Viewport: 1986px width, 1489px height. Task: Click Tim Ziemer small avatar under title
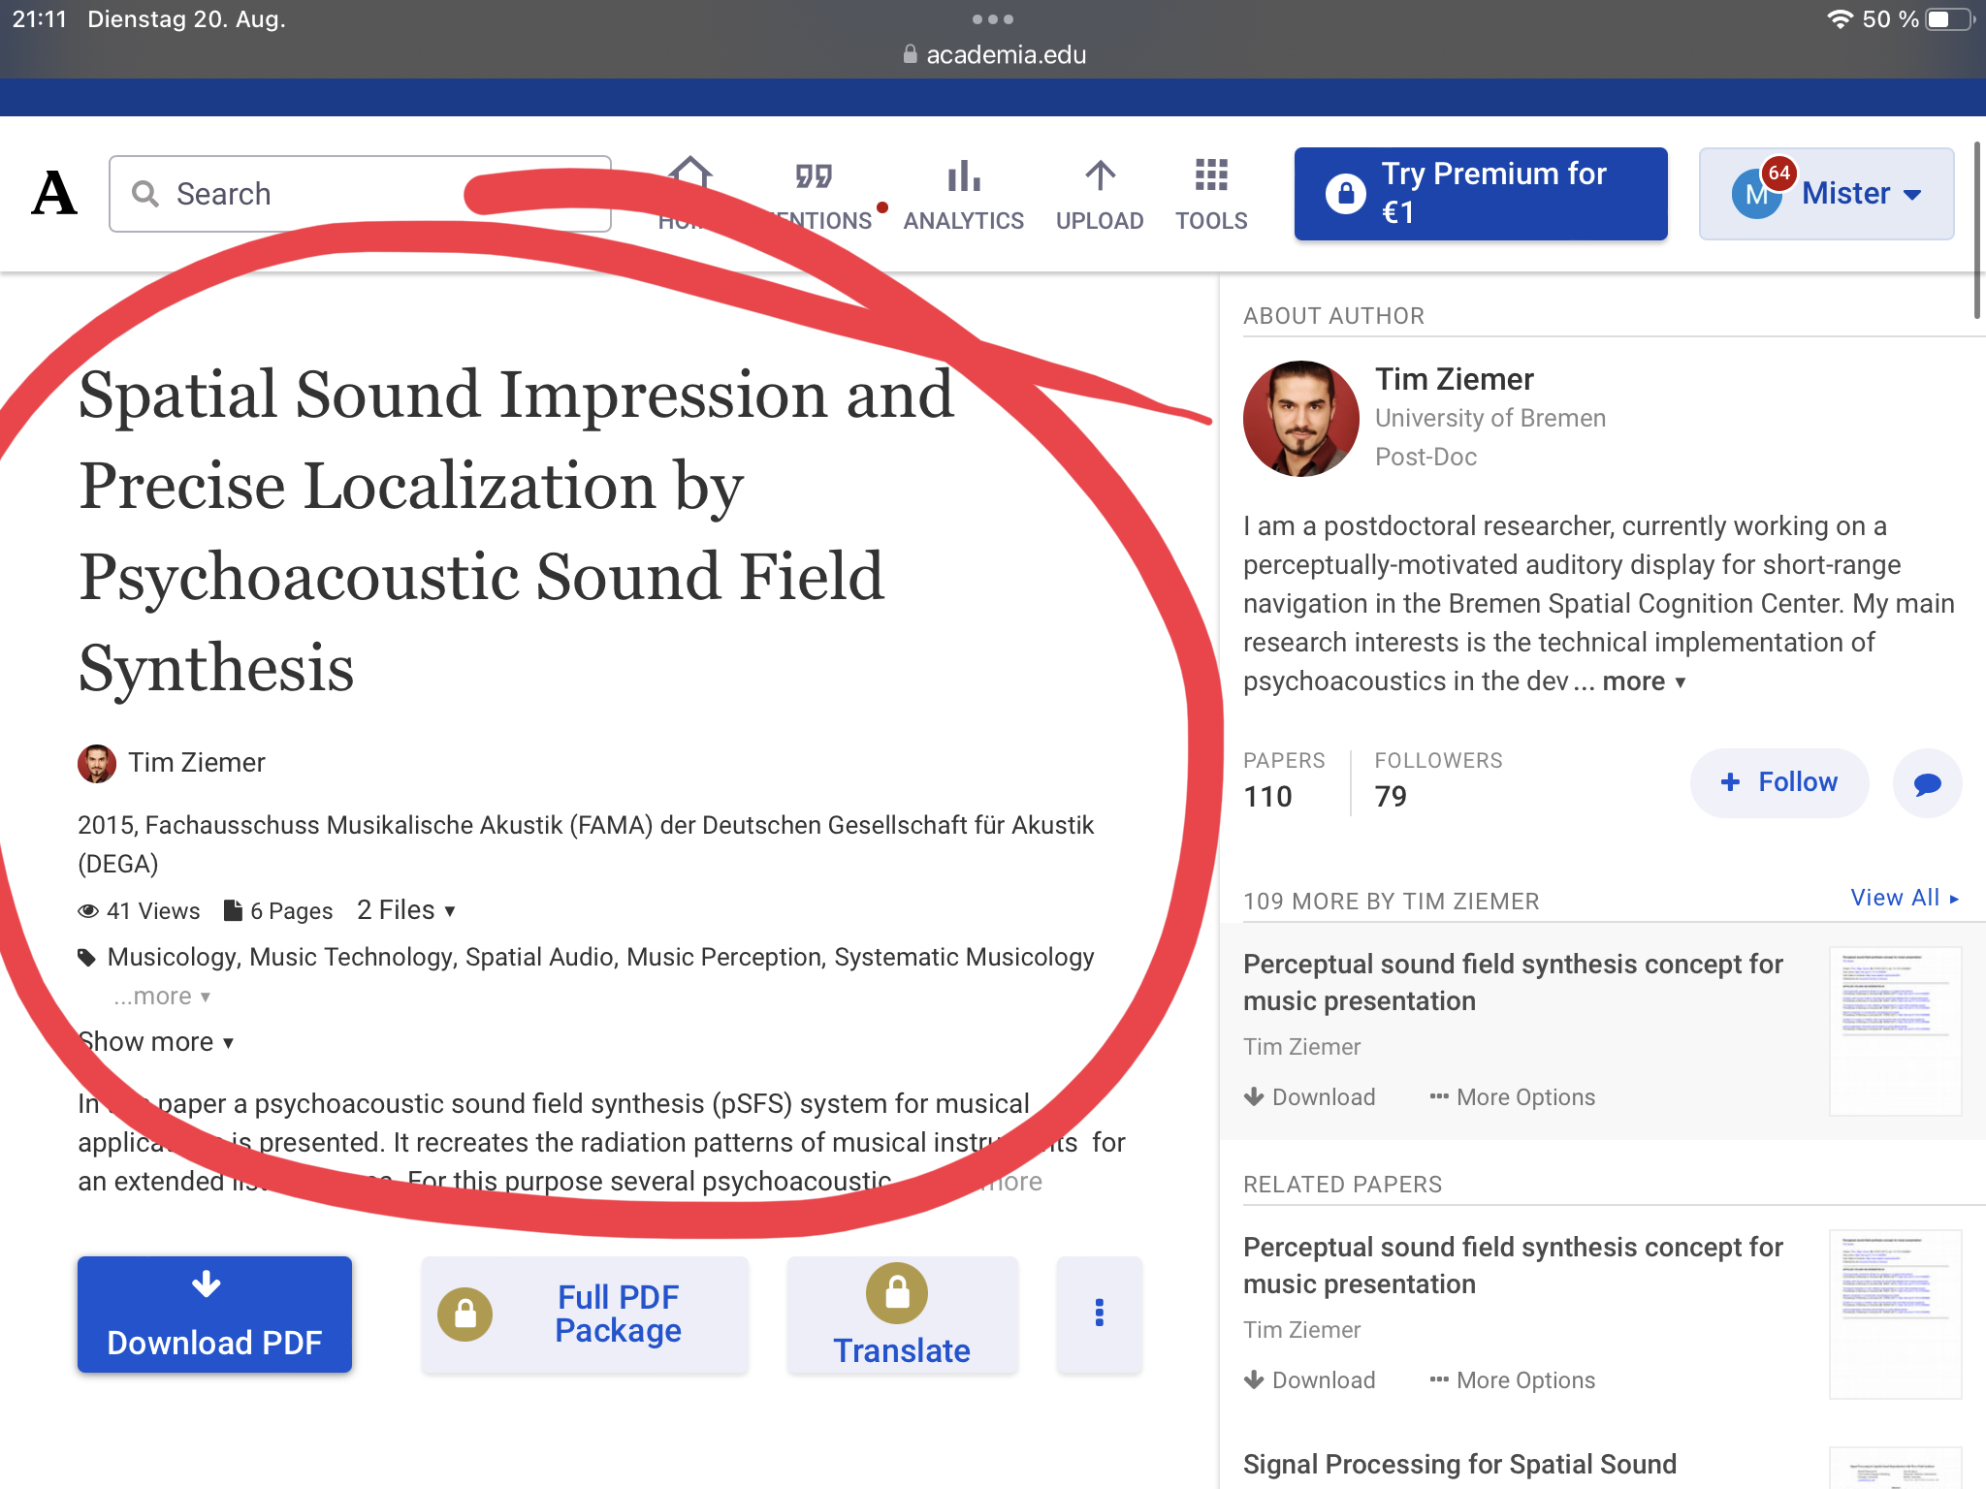[x=97, y=764]
